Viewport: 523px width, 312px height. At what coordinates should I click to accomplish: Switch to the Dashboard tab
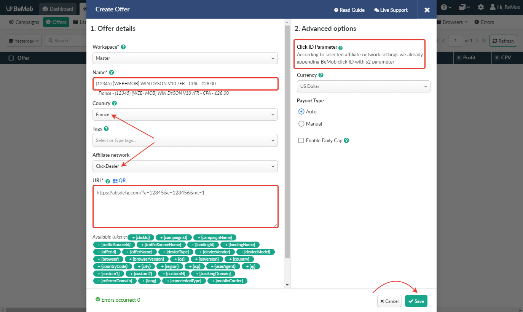click(57, 9)
